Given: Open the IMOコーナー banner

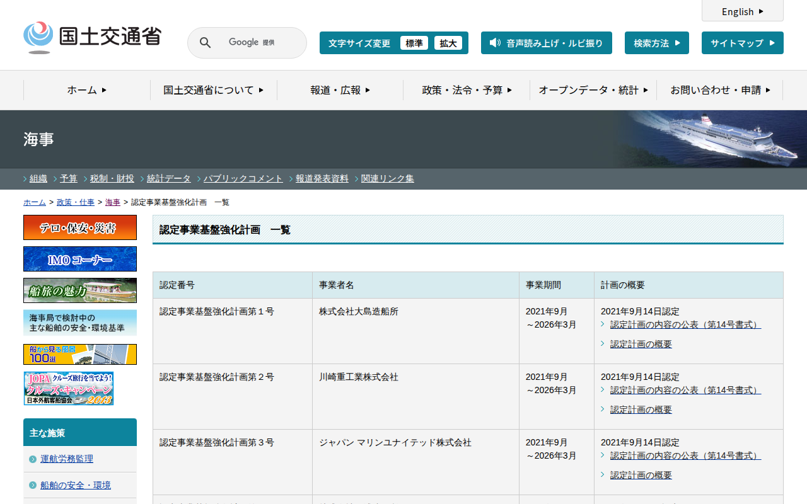Looking at the screenshot, I should tap(80, 259).
